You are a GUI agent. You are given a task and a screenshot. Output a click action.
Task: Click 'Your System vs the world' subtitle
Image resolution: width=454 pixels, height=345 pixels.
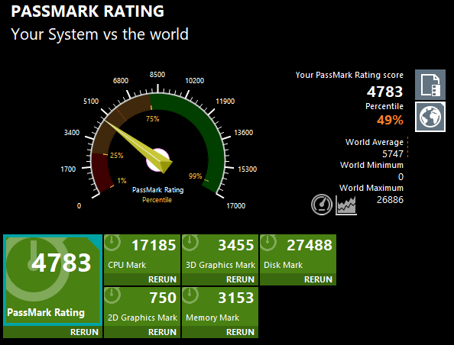(x=99, y=34)
